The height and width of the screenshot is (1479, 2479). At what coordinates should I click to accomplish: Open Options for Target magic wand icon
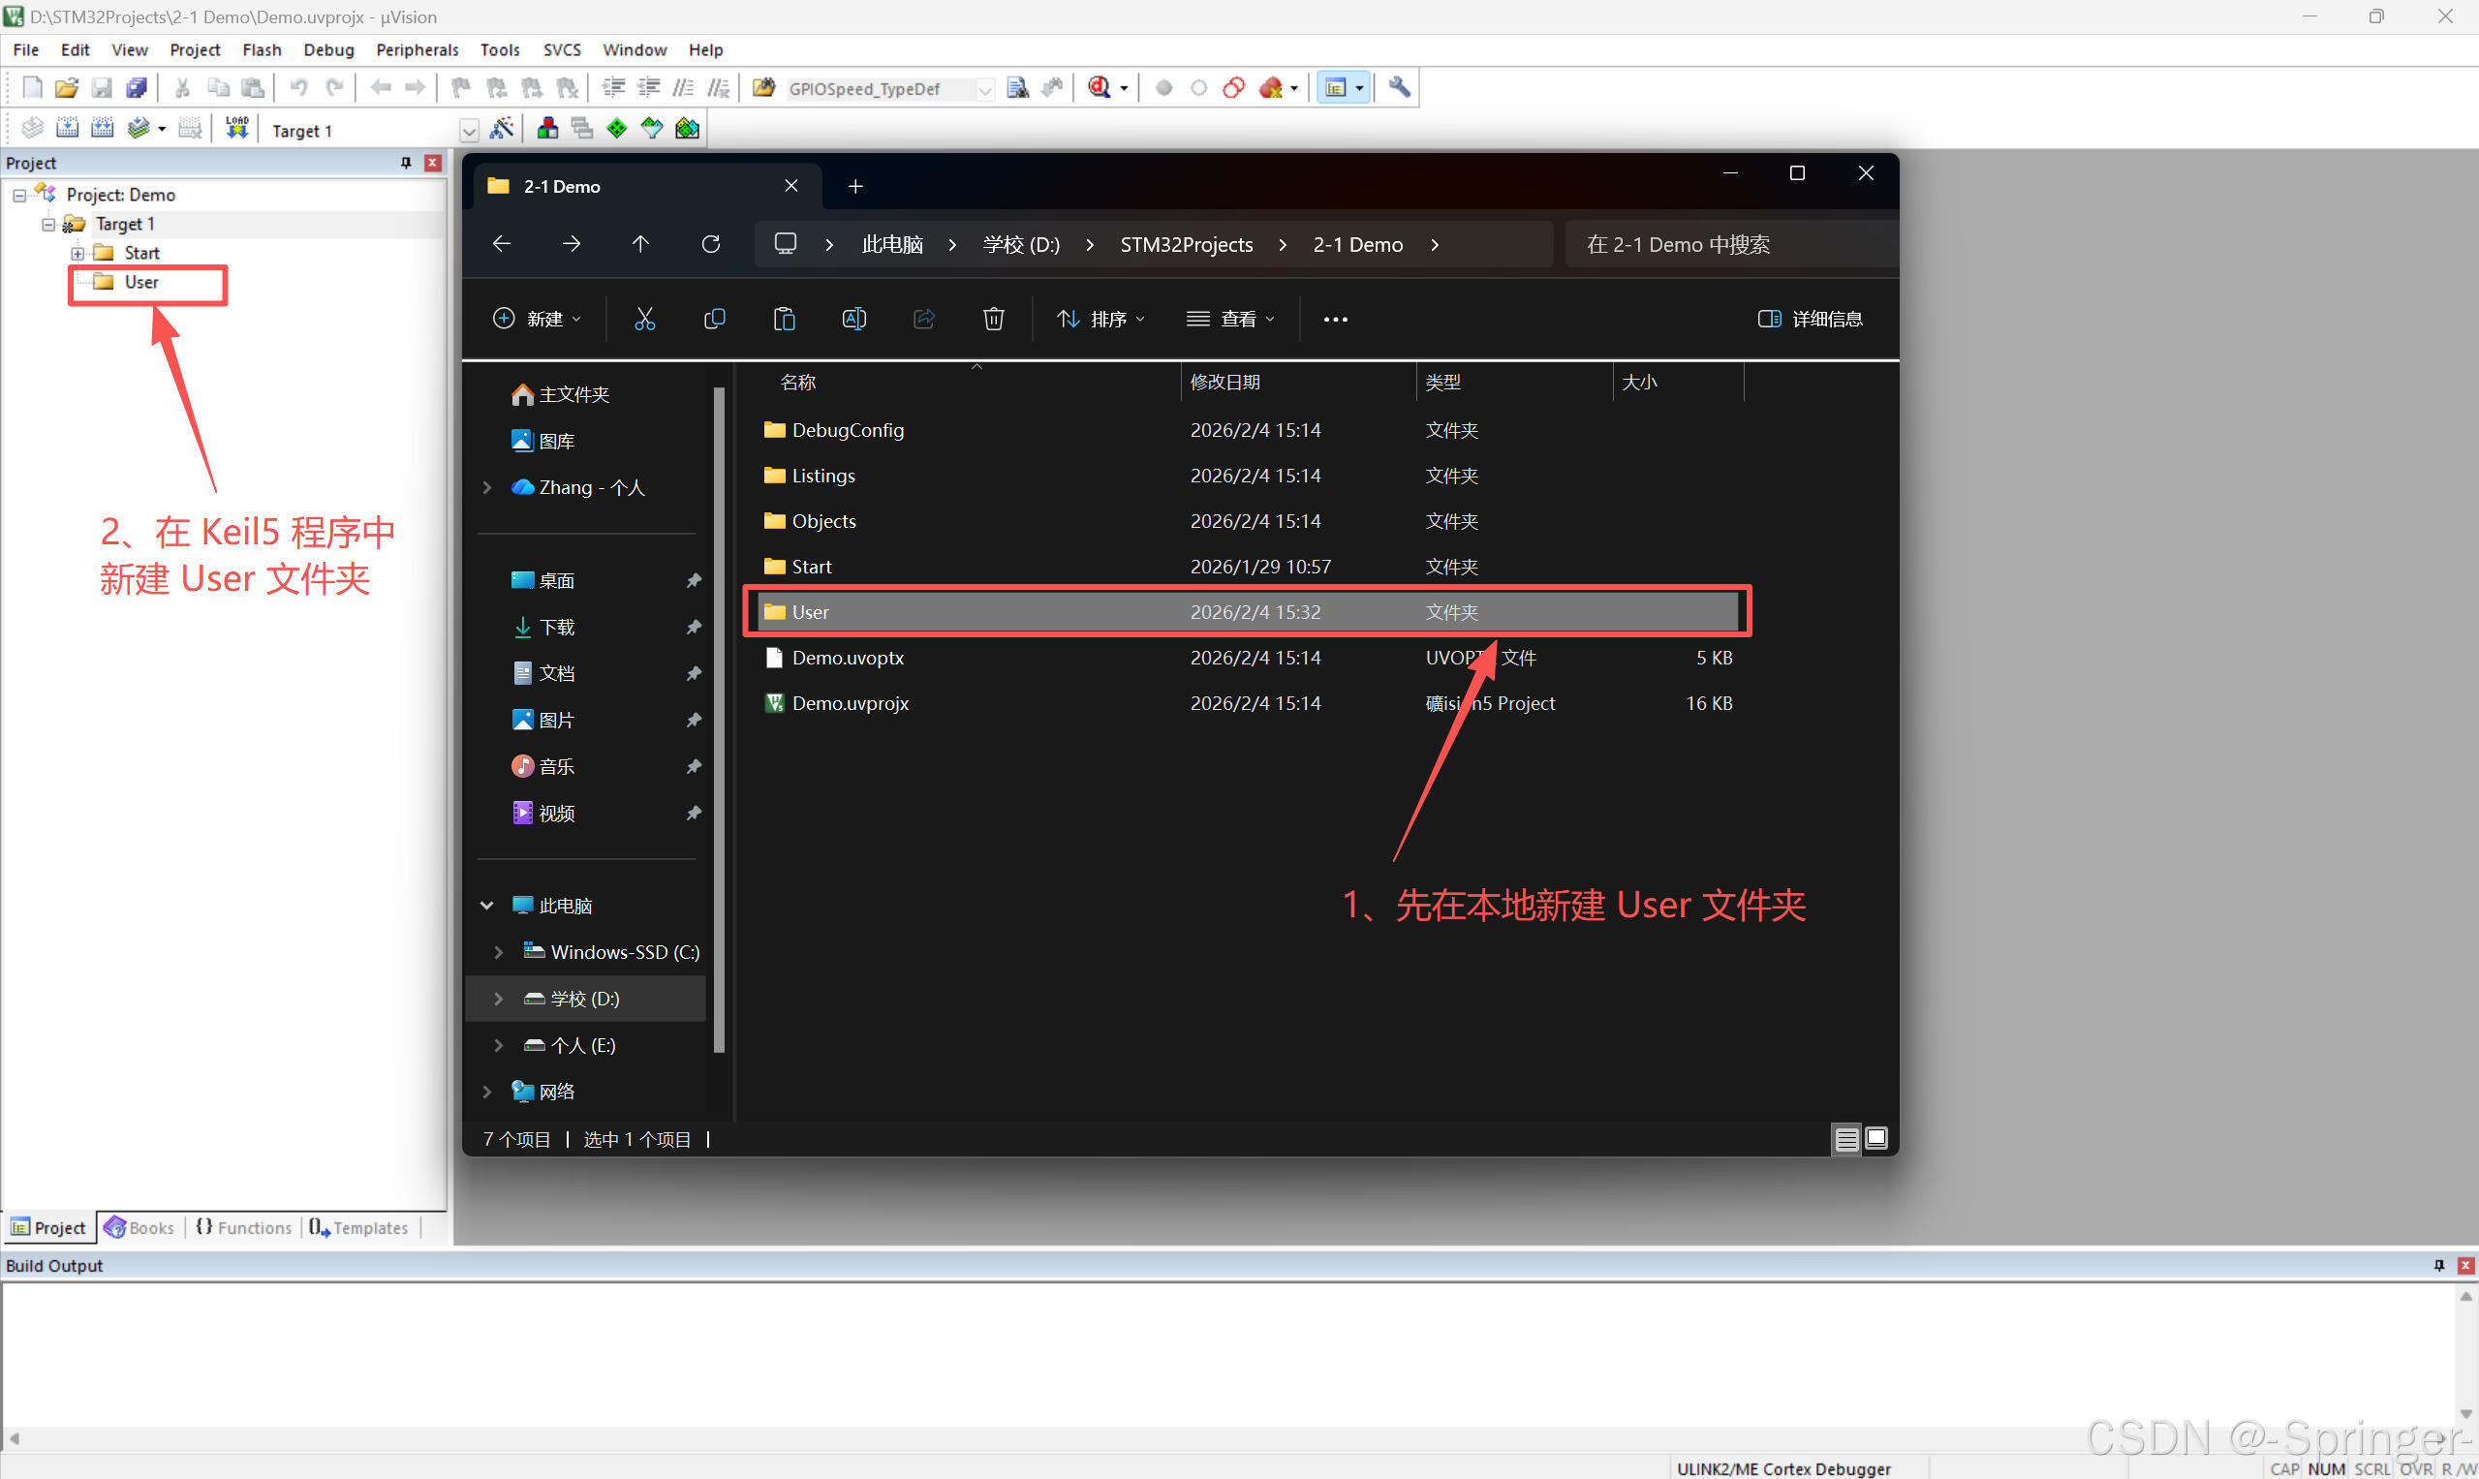coord(503,129)
